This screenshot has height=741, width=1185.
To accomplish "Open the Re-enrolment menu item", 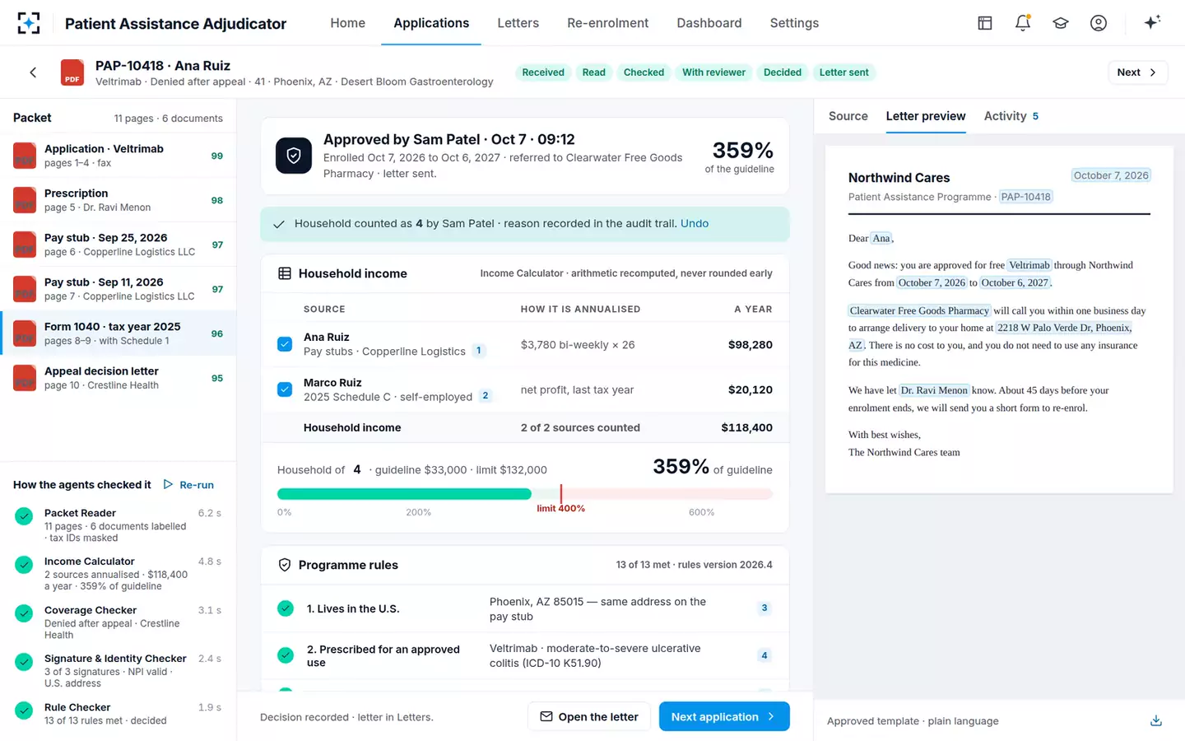I will point(608,23).
